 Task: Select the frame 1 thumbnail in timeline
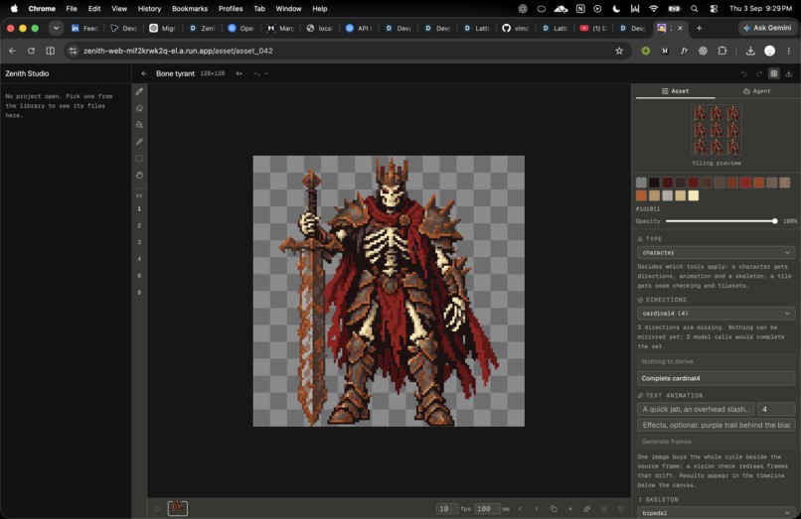point(178,508)
